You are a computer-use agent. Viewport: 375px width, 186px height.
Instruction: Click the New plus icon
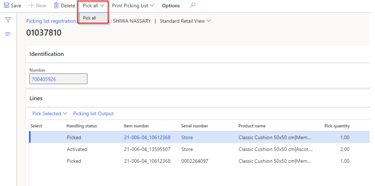31,6
